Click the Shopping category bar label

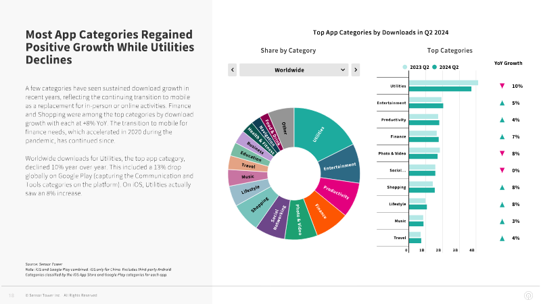(396, 187)
